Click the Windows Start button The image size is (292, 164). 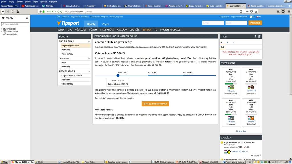coord(5,162)
